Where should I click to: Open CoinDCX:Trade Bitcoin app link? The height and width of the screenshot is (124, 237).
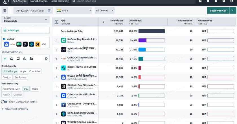point(82,57)
